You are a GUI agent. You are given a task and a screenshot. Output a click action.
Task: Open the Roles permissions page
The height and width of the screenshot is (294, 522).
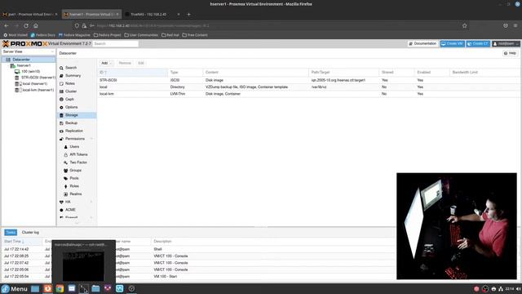(74, 186)
